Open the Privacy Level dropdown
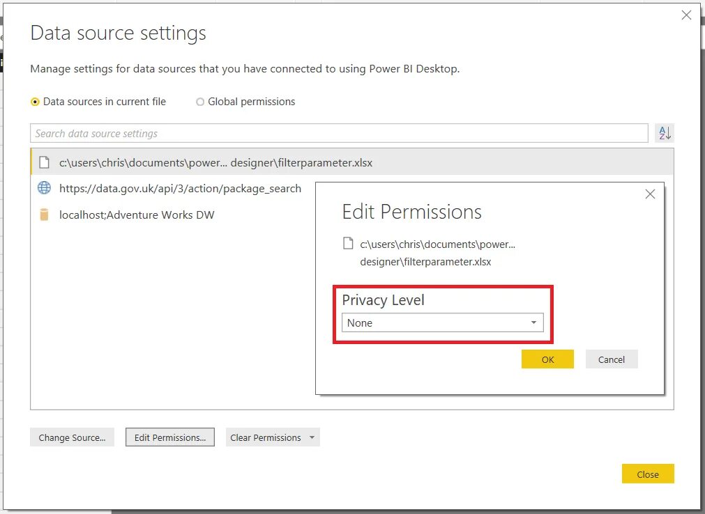The height and width of the screenshot is (514, 705). tap(443, 322)
